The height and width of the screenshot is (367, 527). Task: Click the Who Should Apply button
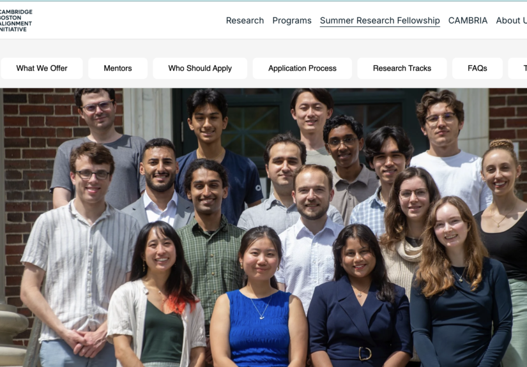[x=200, y=68]
